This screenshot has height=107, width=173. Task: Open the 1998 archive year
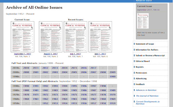coord(103,86)
